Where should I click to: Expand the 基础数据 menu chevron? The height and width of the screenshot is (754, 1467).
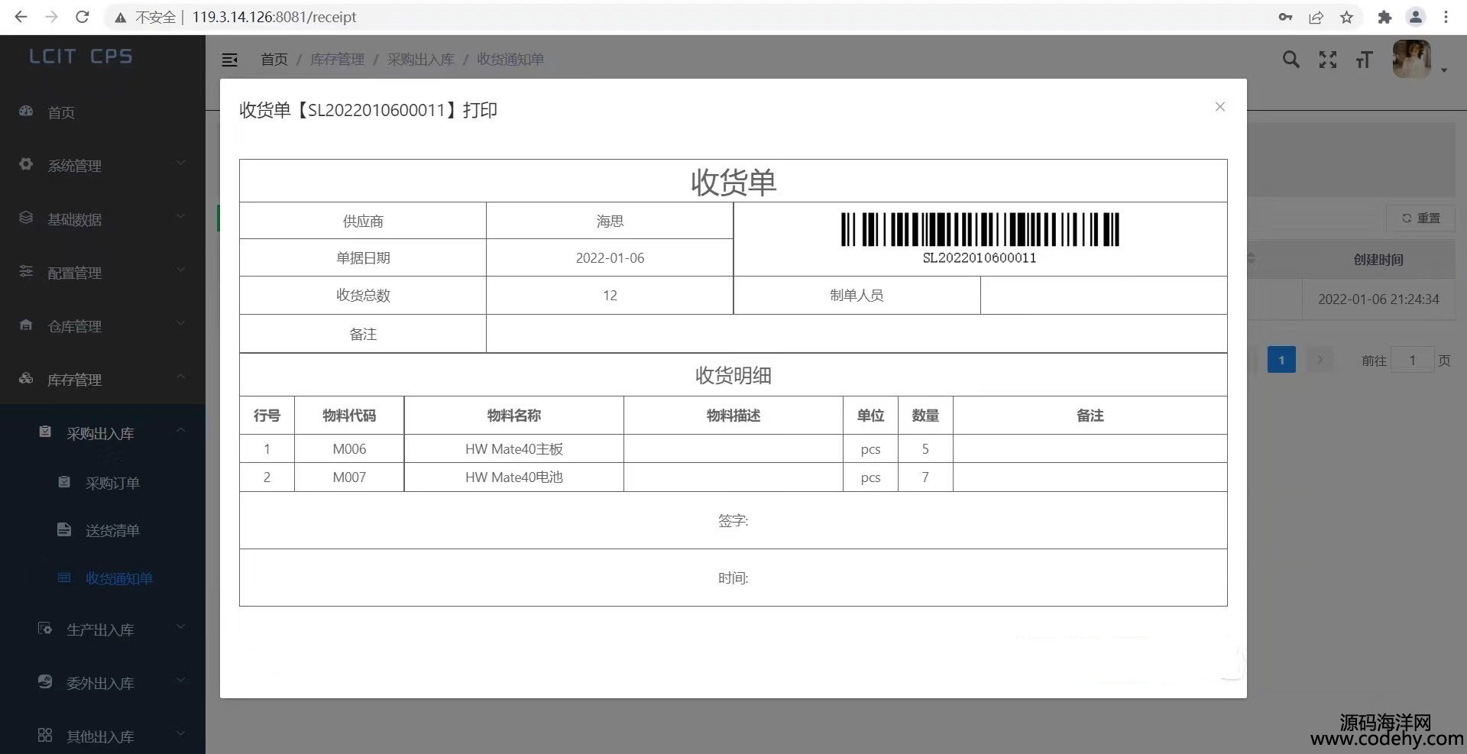pyautogui.click(x=181, y=216)
